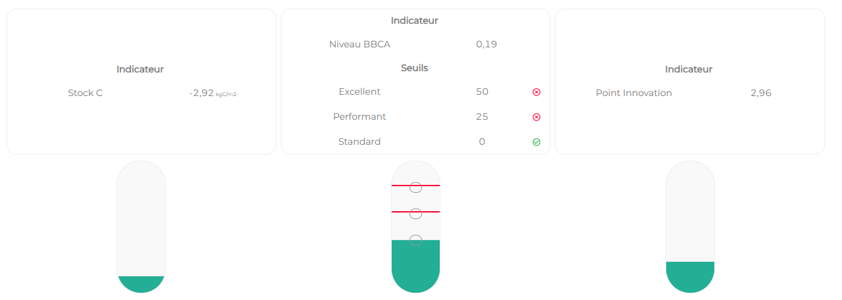Click the Stock C gauge below its card
Image resolution: width=842 pixels, height=300 pixels.
pyautogui.click(x=141, y=226)
